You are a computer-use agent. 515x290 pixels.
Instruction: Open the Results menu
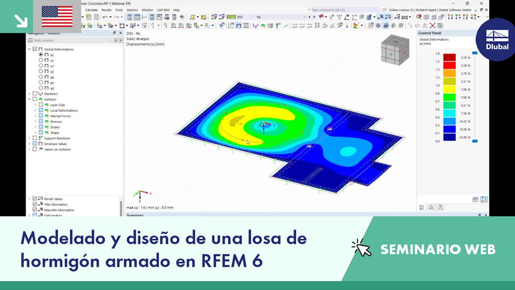point(106,9)
